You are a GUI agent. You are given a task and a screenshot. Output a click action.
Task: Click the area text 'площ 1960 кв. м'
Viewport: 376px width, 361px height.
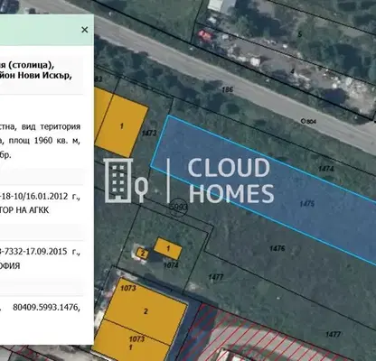(44, 141)
